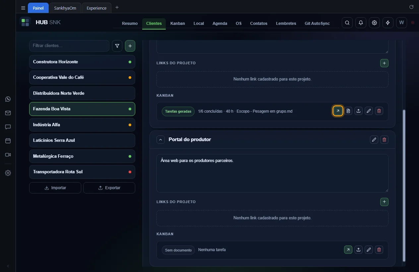Delete the Portal do produtor project

click(384, 139)
